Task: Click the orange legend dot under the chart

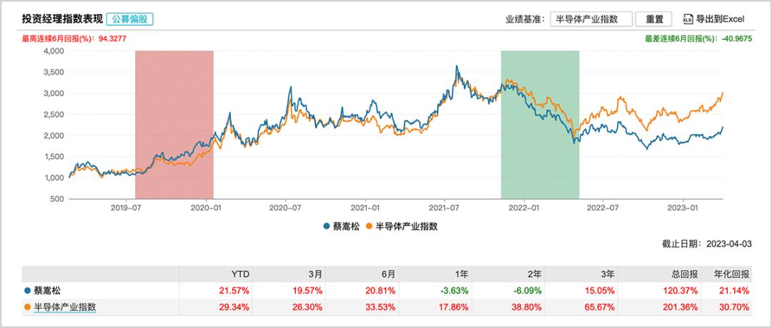Action: (x=370, y=226)
